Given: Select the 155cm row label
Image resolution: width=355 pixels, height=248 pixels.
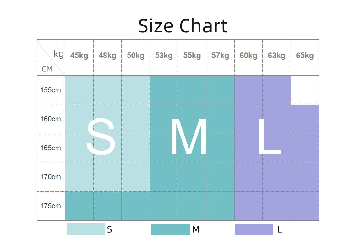Looking at the screenshot, I should click(51, 90).
